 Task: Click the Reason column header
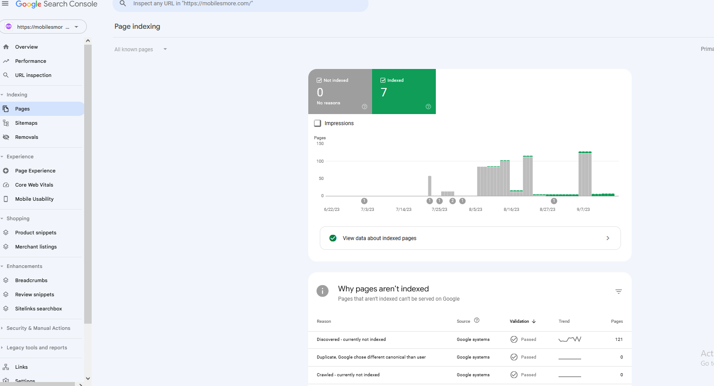coord(324,321)
